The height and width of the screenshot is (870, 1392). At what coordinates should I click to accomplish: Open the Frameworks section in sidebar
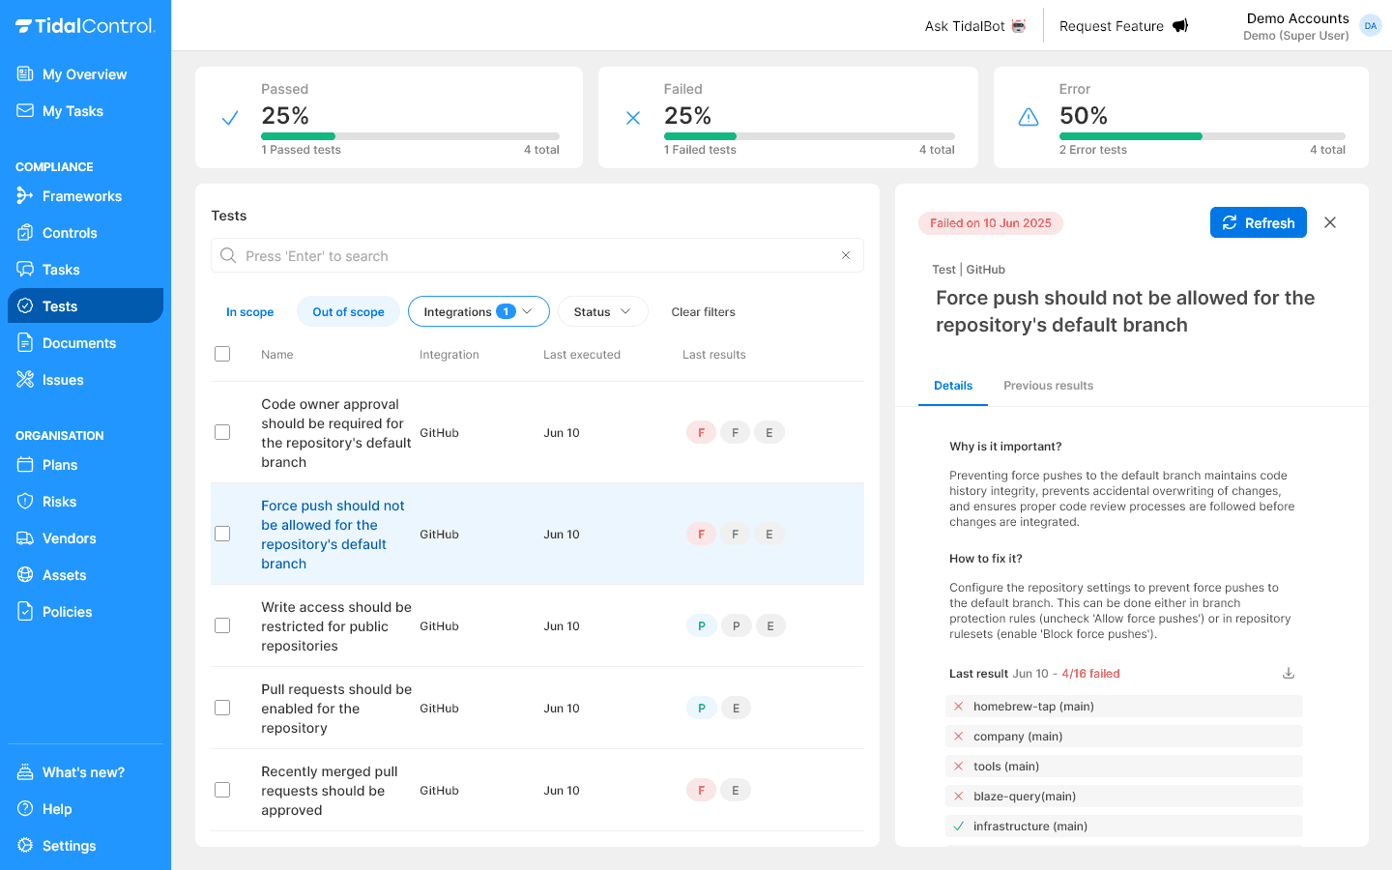point(81,195)
